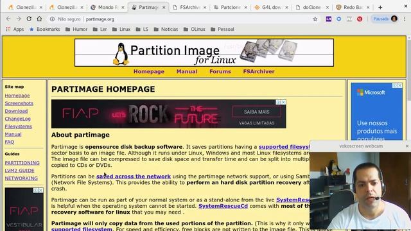
Task: Open Download link in the site map
Action: [x=16, y=111]
